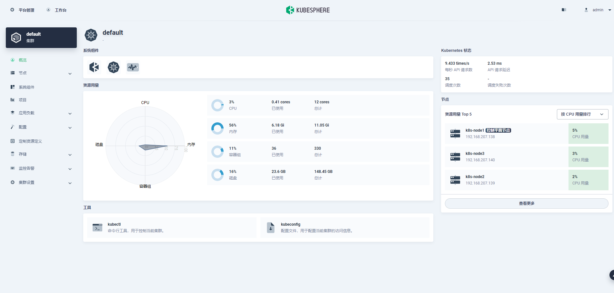
Task: Open the k8s-node2 node name
Action: pos(475,177)
